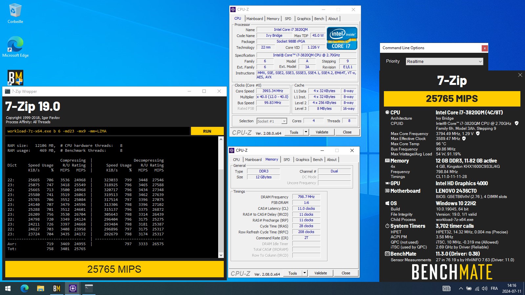Click the Memory section icon in BenchMate
Viewport: 525px width, 295px height.
click(x=387, y=161)
